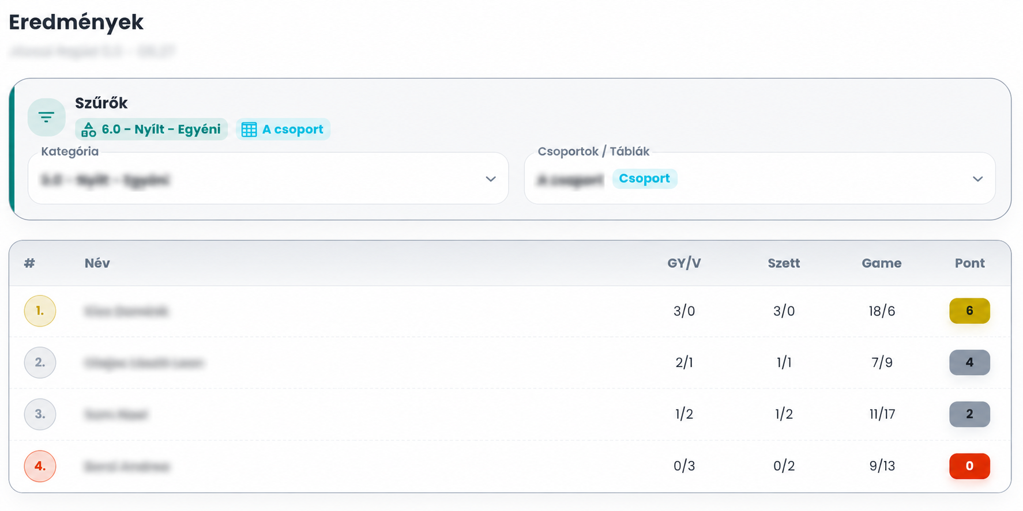Click the shapes icon in the category chip
Viewport: 1023px width, 511px height.
pyautogui.click(x=88, y=130)
